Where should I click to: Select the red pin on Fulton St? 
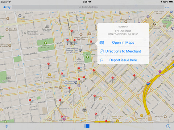(49, 64)
